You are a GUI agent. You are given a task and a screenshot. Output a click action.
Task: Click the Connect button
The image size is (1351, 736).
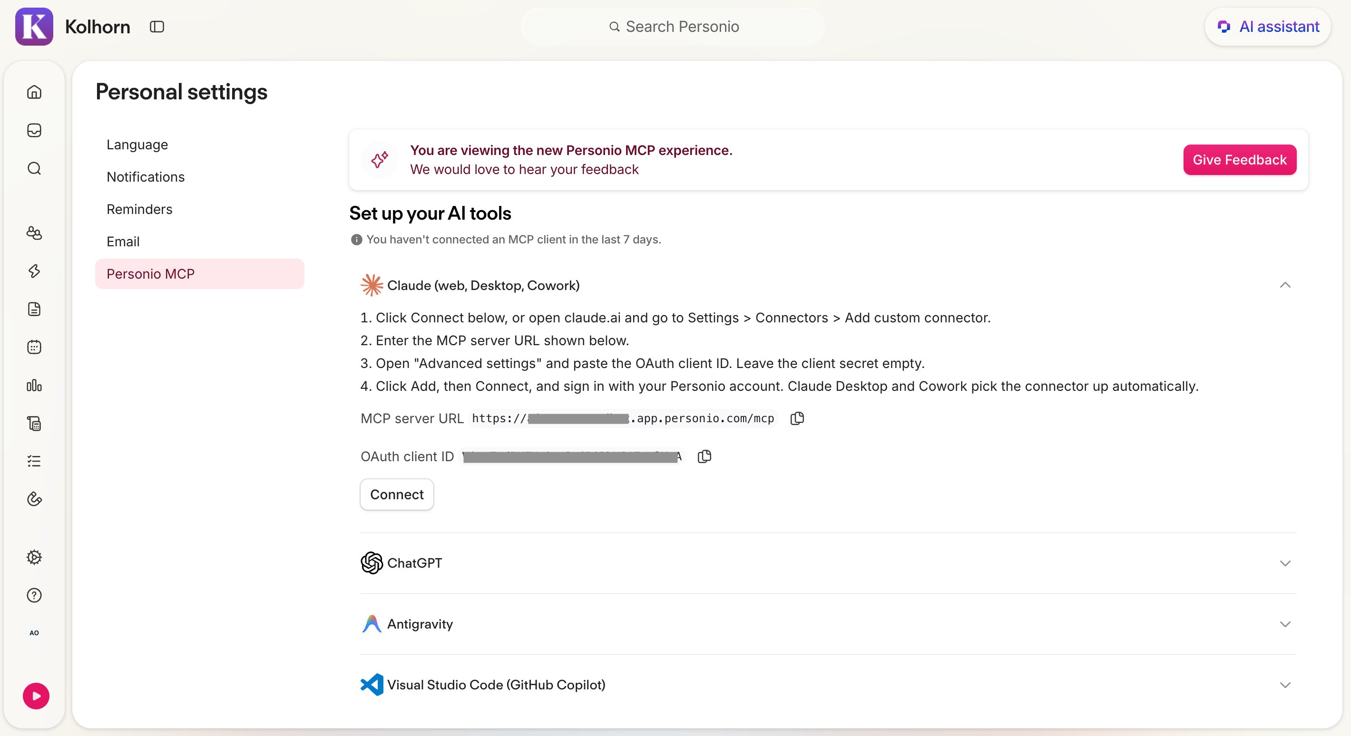(x=397, y=494)
